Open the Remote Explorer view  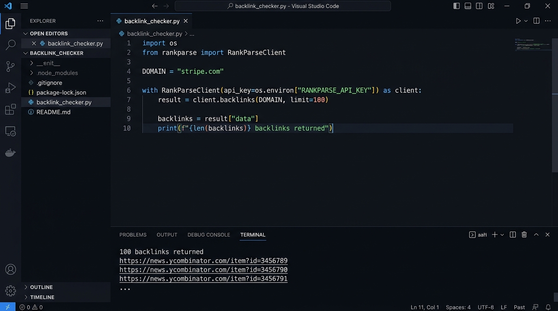pyautogui.click(x=11, y=131)
